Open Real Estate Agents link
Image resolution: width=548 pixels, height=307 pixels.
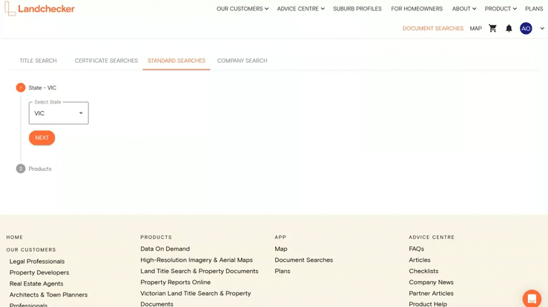[36, 283]
